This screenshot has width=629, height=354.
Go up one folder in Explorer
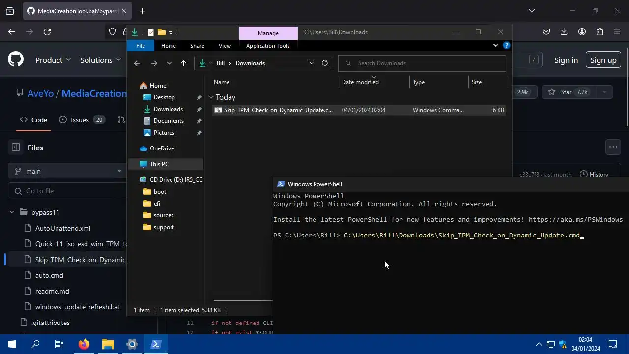pyautogui.click(x=183, y=63)
